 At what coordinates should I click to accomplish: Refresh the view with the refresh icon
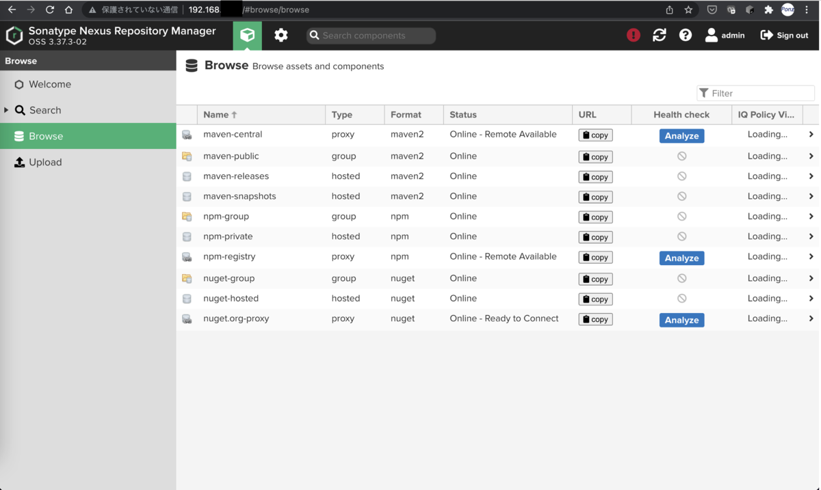coord(660,35)
